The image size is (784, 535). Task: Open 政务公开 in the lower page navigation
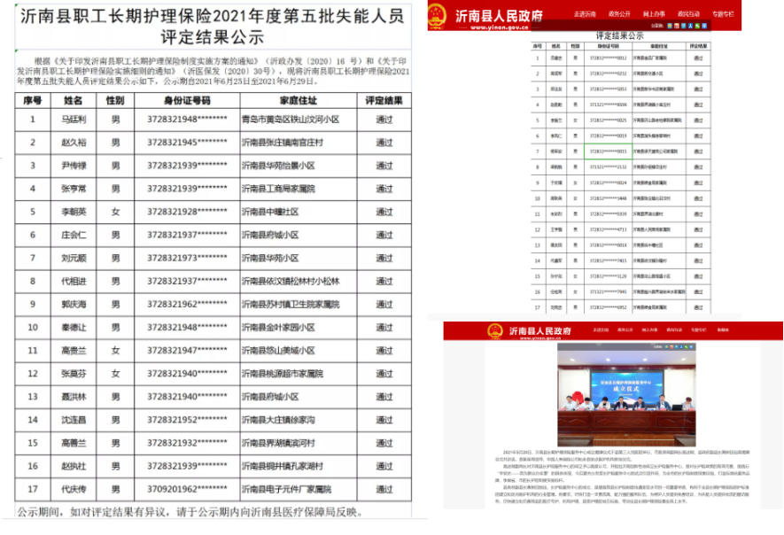pos(625,330)
